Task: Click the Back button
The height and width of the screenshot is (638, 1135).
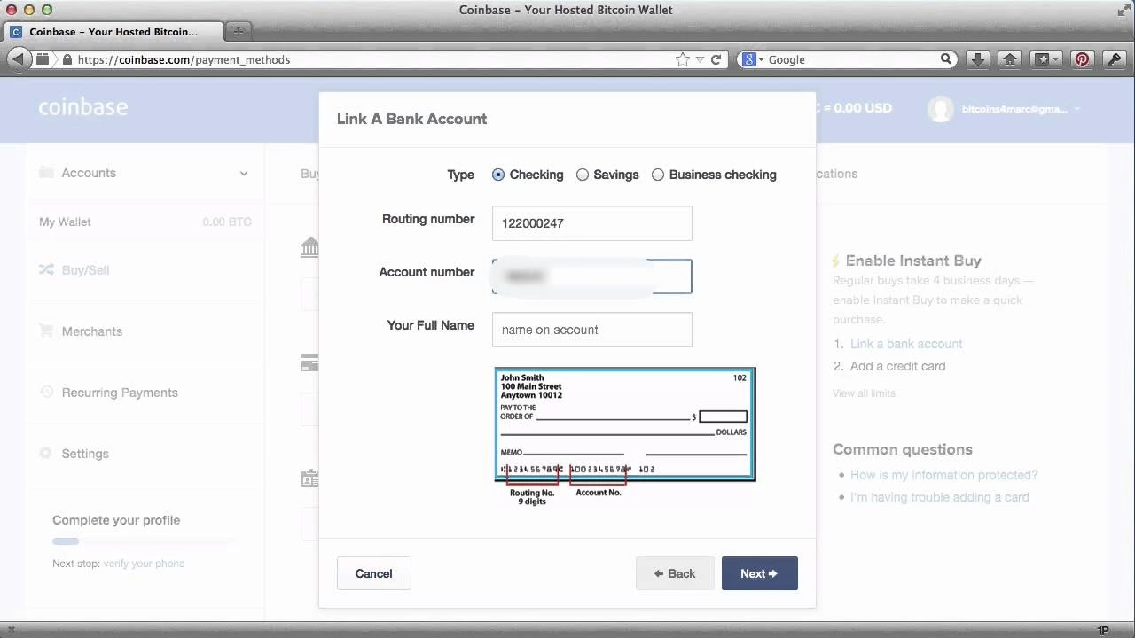Action: tap(674, 573)
